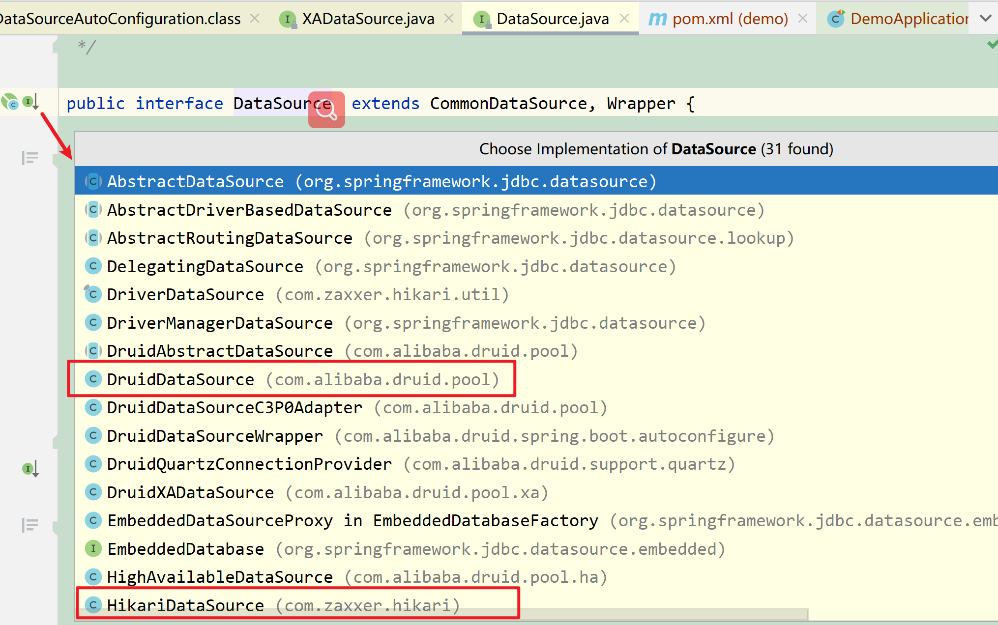The image size is (998, 625).
Task: Click the implementations gutter icon beside DataSource
Action: (30, 102)
